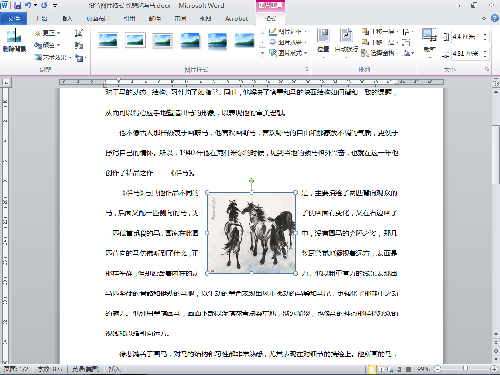The height and width of the screenshot is (375, 500).
Task: Apply the fourth drop-shadow picture style
Action: click(x=190, y=41)
